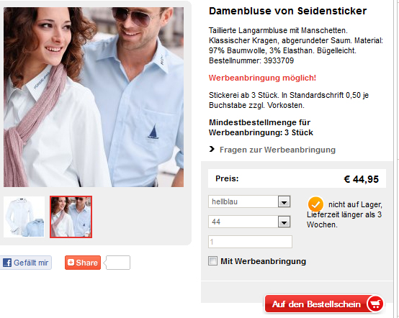Screen dimensions: 399x318
Task: Click the Facebook logo icon
Action: tap(7, 263)
